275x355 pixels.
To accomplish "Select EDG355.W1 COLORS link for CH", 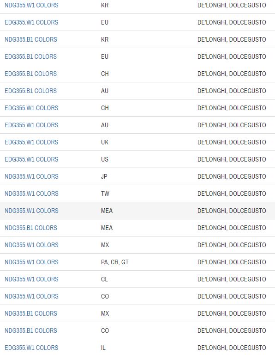I will click(x=31, y=108).
